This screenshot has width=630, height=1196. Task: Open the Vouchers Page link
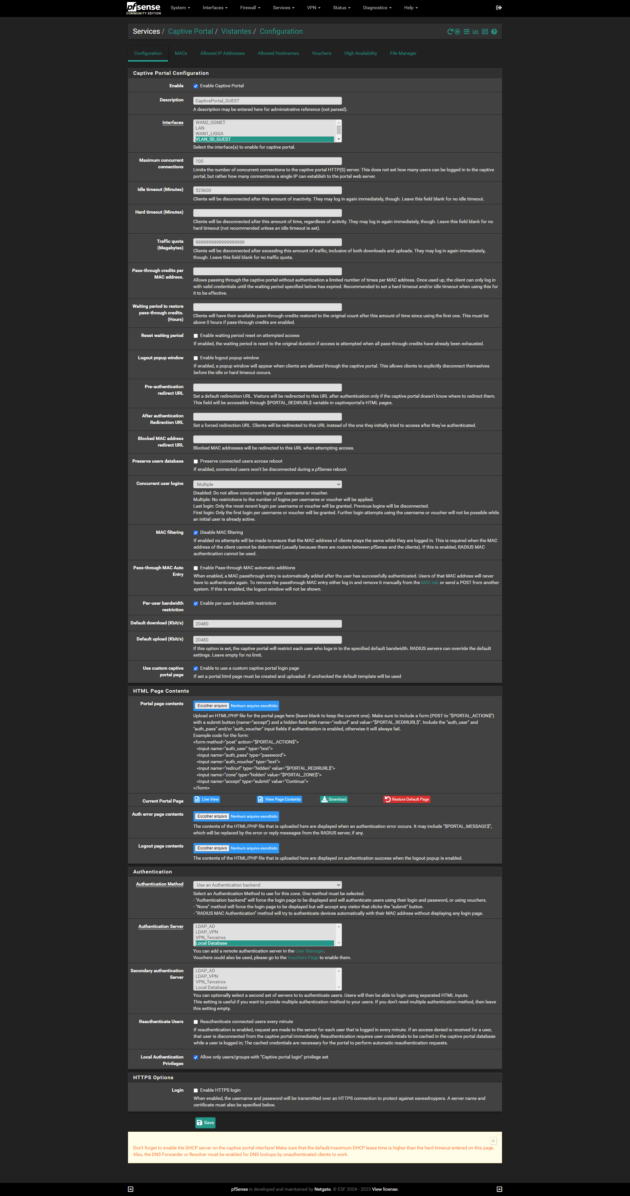point(303,957)
